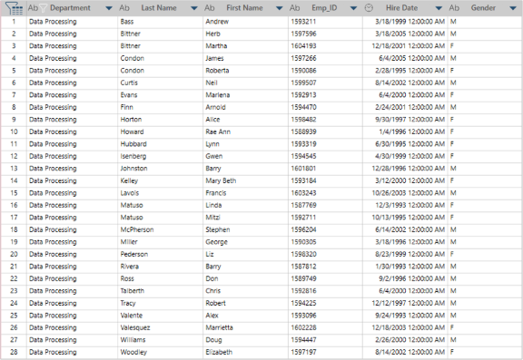
Task: Open the Emp_ID column dropdown arrow
Action: [353, 8]
